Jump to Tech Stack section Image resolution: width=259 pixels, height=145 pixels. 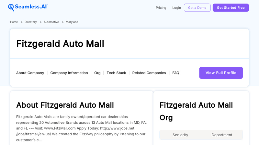point(116,73)
